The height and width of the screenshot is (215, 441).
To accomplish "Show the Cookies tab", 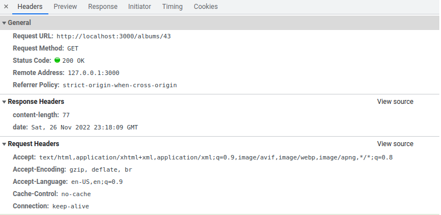I will (206, 7).
